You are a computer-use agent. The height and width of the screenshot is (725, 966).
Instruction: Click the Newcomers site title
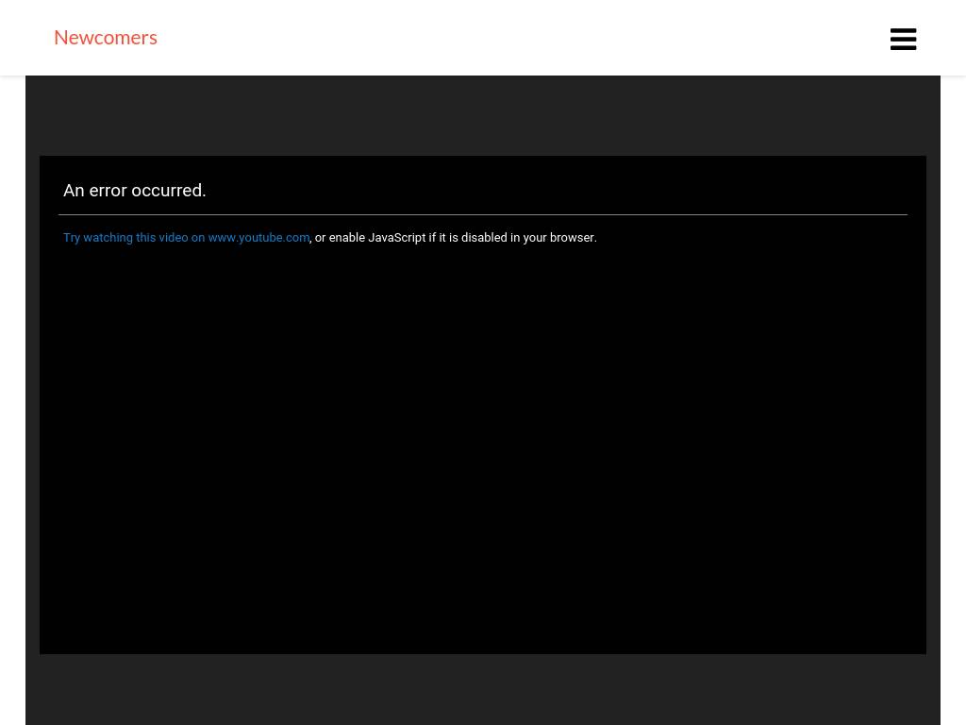106,37
